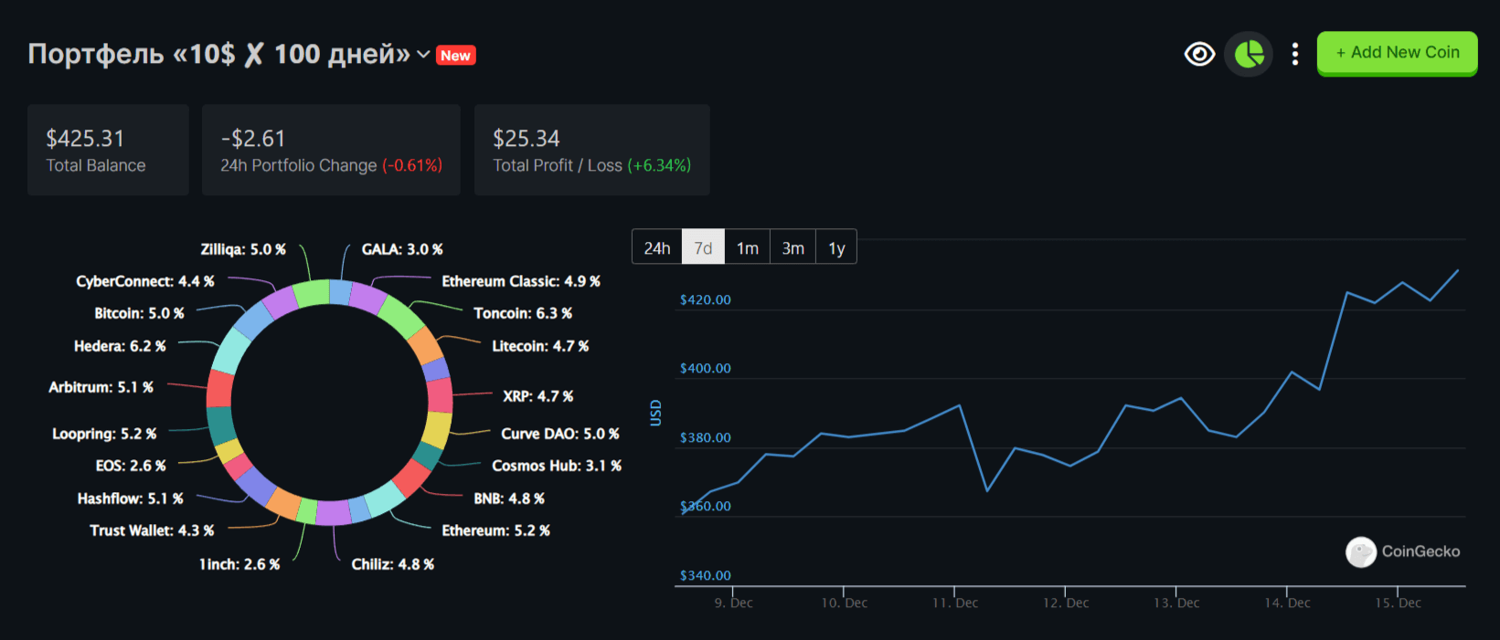This screenshot has width=1500, height=640.
Task: Click the 9. Dec date label
Action: [734, 603]
